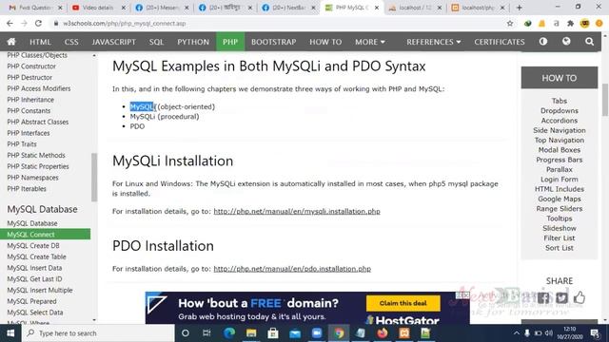This screenshot has height=342, width=609.
Task: Open MySQL Create DB sidebar link
Action: pos(33,245)
